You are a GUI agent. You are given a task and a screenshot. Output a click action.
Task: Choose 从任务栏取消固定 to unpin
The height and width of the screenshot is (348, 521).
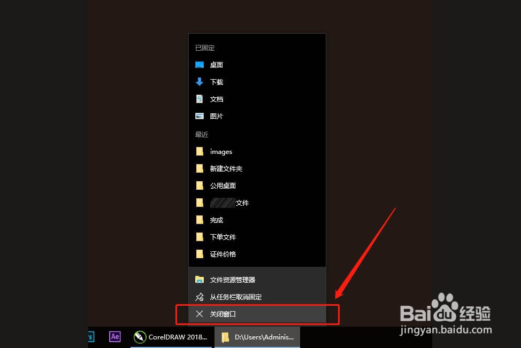pyautogui.click(x=257, y=297)
